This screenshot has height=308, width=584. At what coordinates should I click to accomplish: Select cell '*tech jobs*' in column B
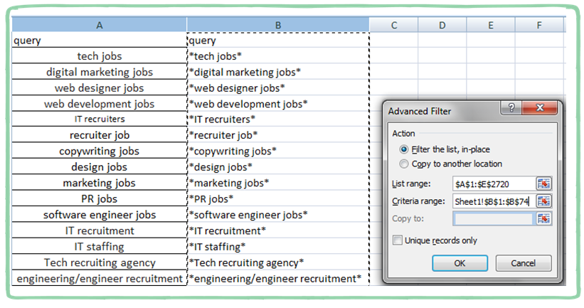tap(278, 56)
